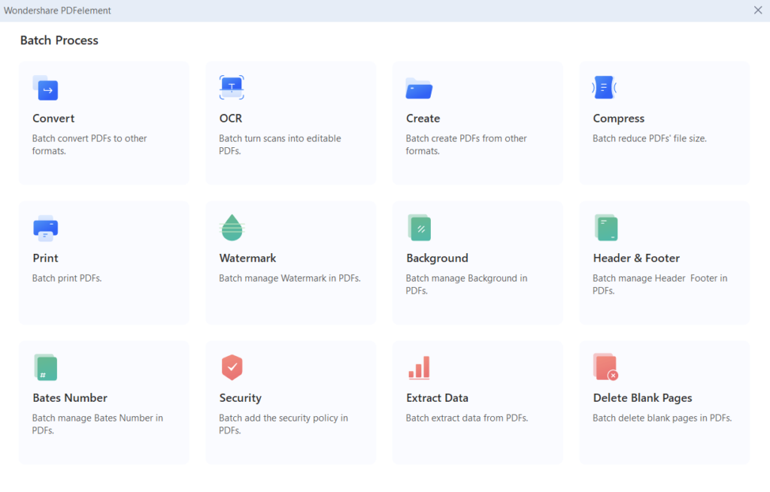Click the Convert arrow icon

(x=45, y=88)
